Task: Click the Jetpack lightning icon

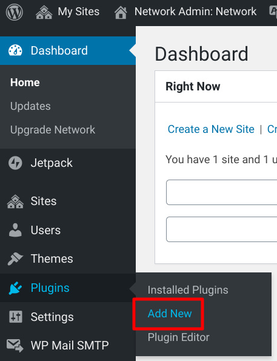Action: [x=15, y=163]
